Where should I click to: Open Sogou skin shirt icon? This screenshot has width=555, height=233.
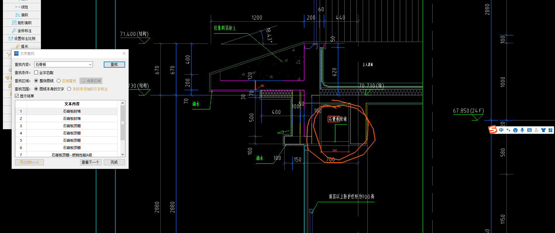point(544,130)
